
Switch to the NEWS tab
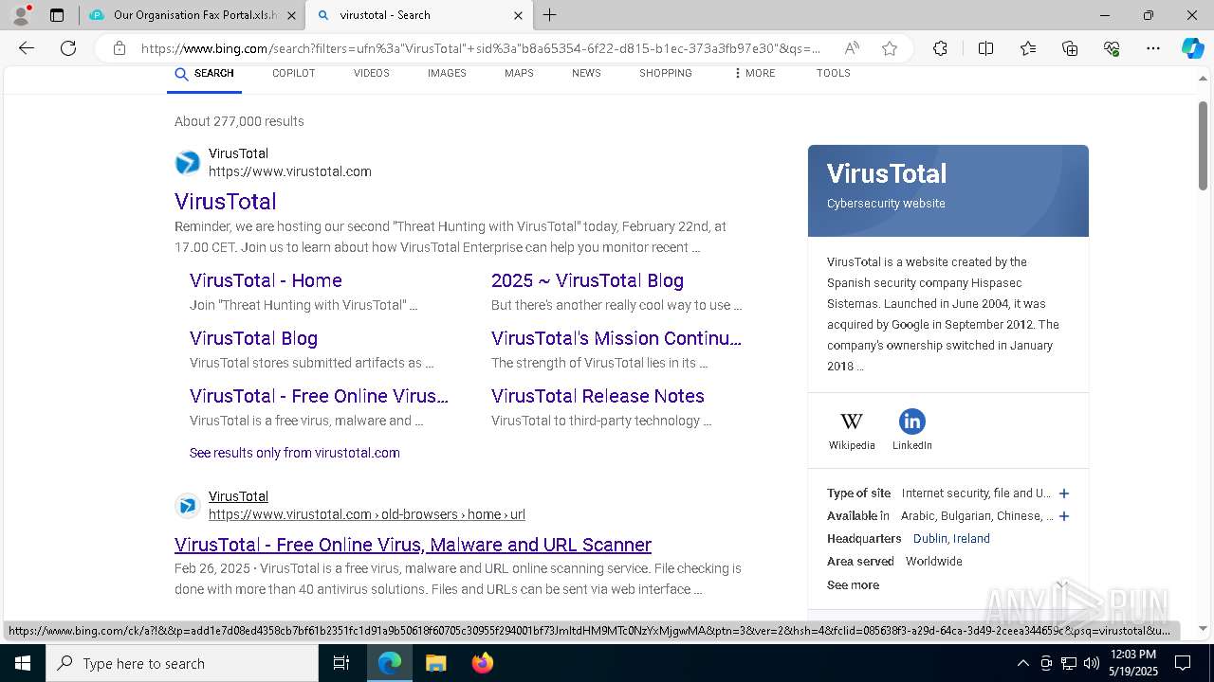click(x=586, y=74)
